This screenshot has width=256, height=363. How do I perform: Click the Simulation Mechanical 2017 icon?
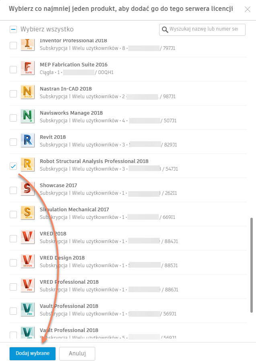[x=27, y=214]
